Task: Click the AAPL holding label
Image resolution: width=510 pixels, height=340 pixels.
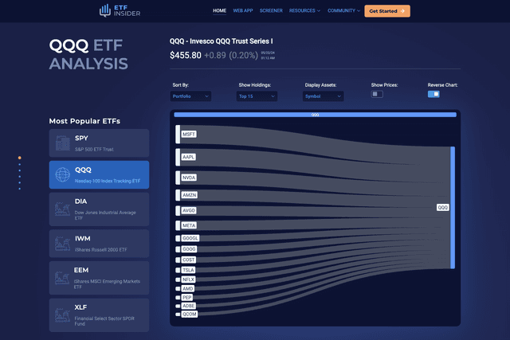Action: click(188, 157)
